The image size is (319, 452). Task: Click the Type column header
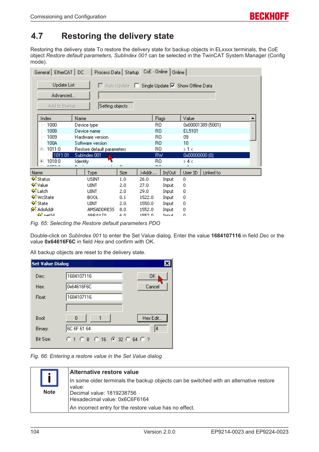pyautogui.click(x=101, y=173)
